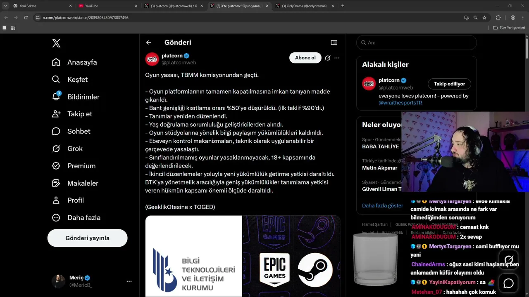Switch to YouTube browser tab
This screenshot has width=529, height=297.
(x=106, y=6)
